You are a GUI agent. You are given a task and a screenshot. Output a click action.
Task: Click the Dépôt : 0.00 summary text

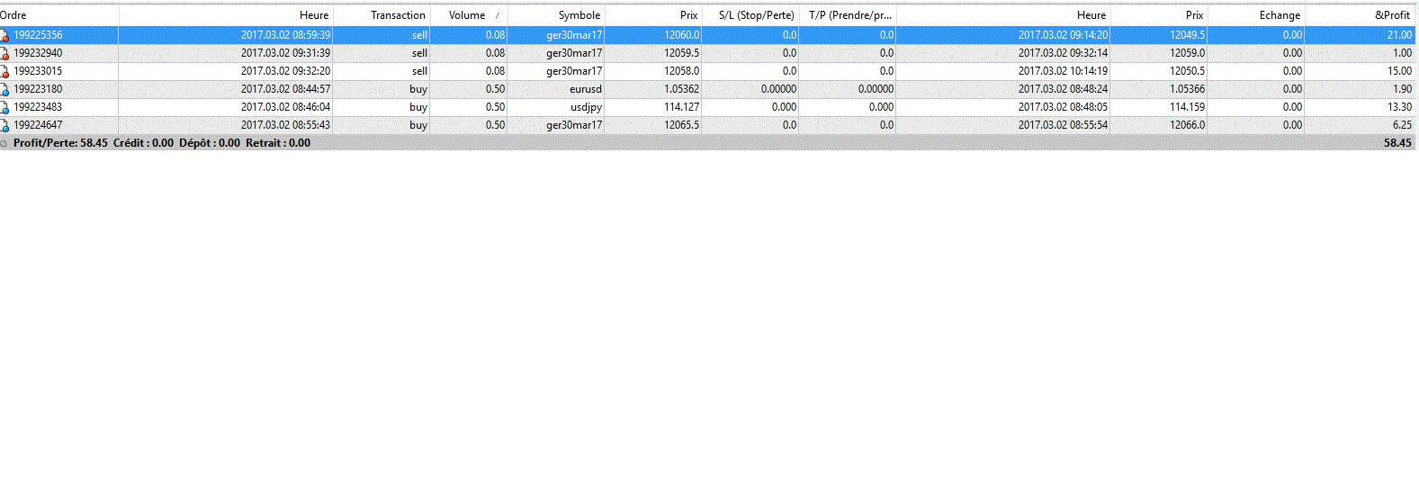click(210, 143)
